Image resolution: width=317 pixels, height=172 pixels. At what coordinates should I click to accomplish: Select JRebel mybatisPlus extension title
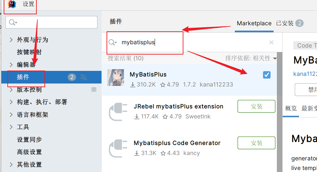pos(178,106)
